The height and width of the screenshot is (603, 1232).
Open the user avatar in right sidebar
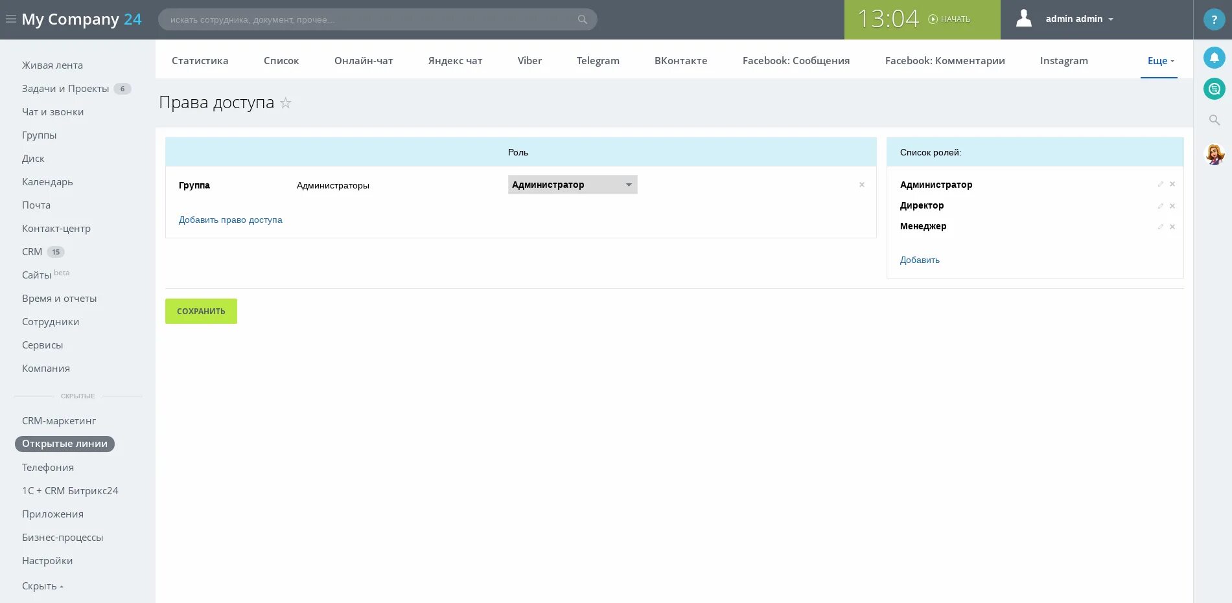point(1214,154)
